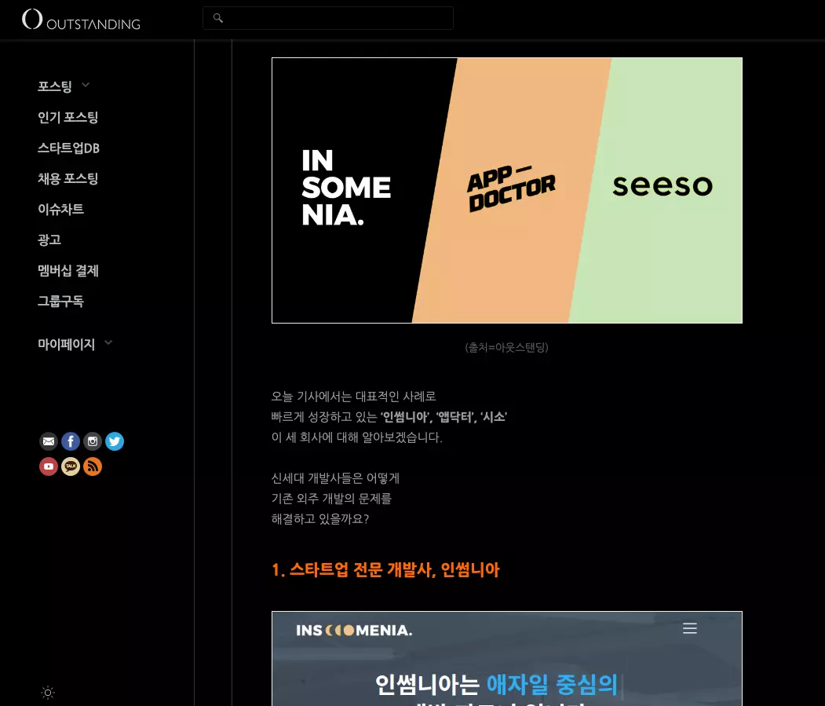Viewport: 825px width, 706px height.
Task: Open the YouTube icon link
Action: (x=49, y=466)
